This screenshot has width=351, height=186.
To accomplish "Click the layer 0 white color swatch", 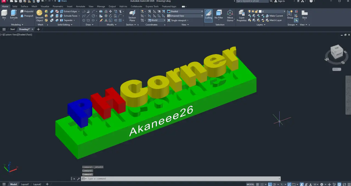I will click(260, 11).
